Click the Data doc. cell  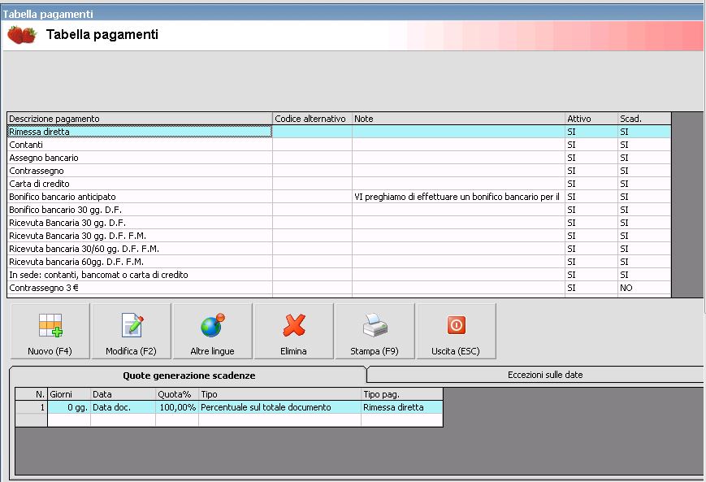click(123, 407)
